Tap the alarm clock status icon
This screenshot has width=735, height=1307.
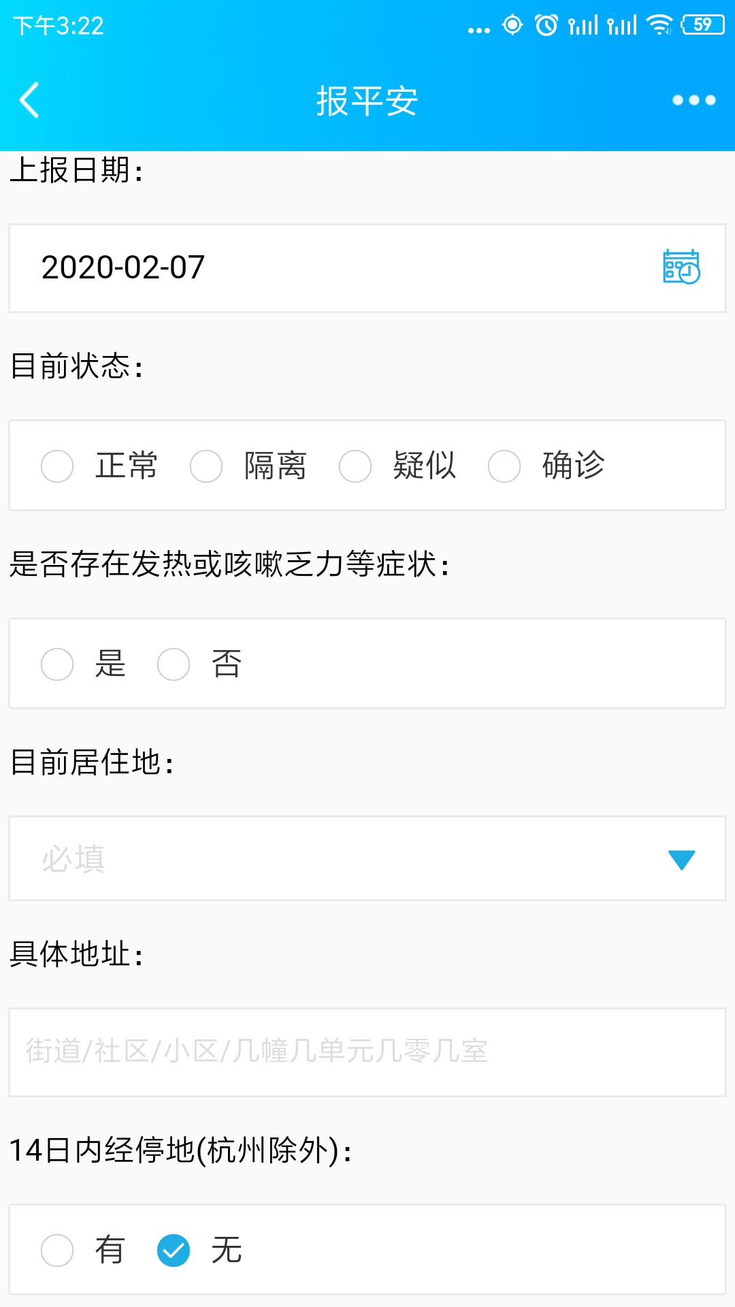point(546,26)
